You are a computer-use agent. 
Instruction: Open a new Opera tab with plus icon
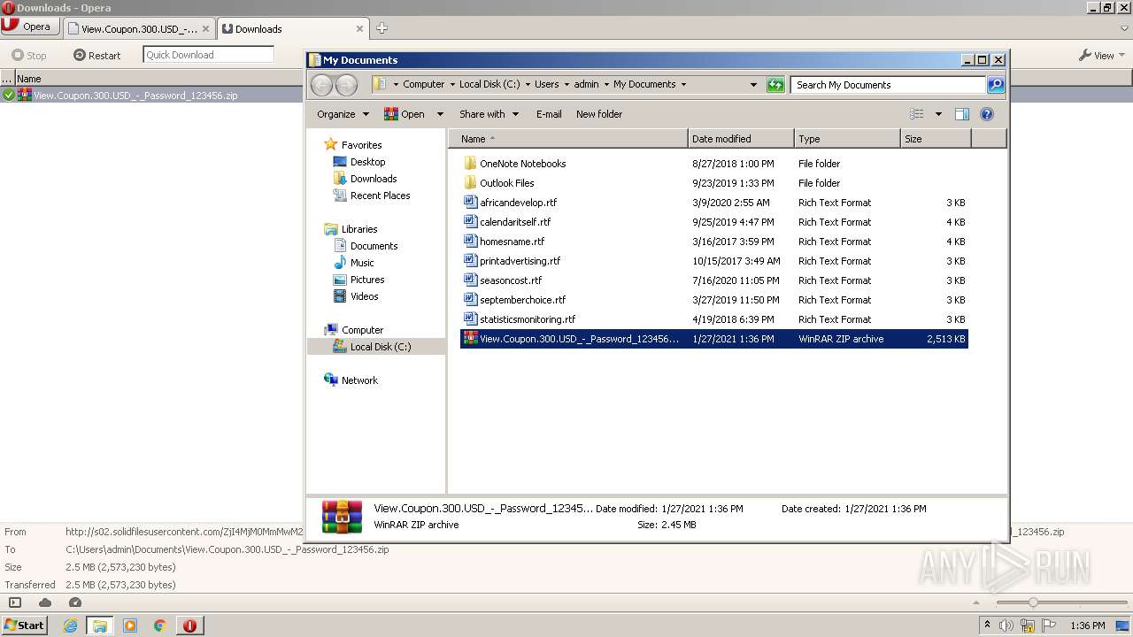(382, 28)
